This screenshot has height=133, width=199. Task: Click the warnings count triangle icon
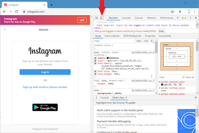183,18
